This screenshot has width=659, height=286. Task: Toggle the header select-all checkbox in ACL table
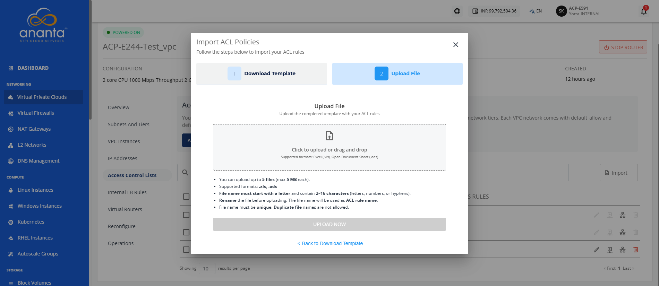click(x=186, y=197)
